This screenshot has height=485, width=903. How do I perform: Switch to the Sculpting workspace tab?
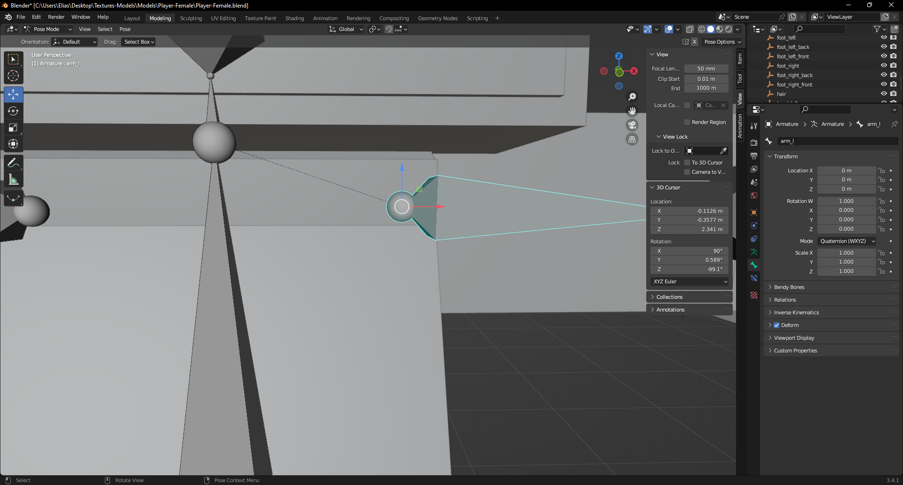(x=191, y=18)
